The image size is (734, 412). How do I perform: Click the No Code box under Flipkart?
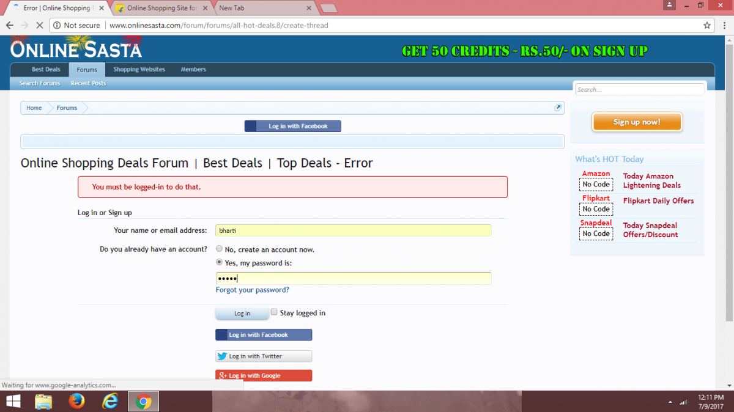596,209
